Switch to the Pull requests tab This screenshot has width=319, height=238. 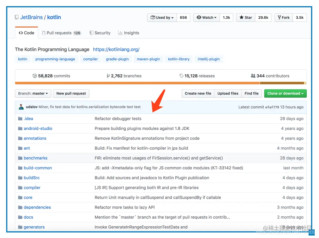61,33
